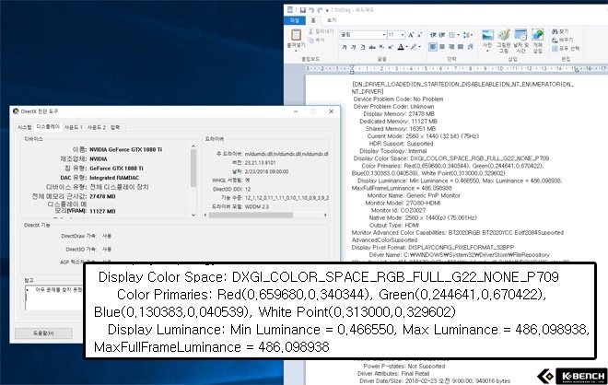Undo the last action in the WordPad title bar
The width and height of the screenshot is (608, 385).
(x=311, y=10)
